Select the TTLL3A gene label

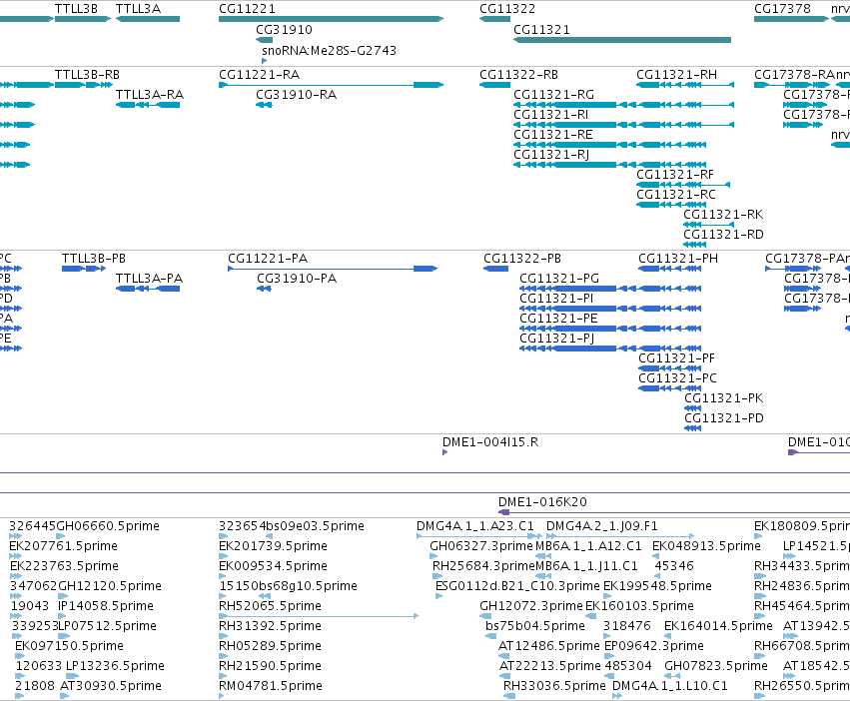click(x=138, y=9)
